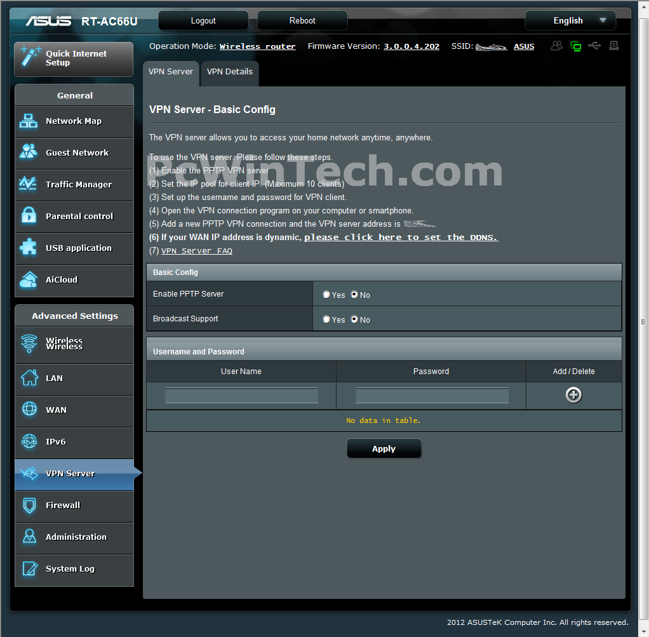This screenshot has height=637, width=649.
Task: Open the Firewall menu item
Action: click(x=74, y=506)
